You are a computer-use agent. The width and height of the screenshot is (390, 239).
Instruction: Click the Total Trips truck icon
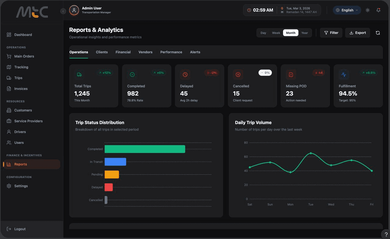(79, 75)
